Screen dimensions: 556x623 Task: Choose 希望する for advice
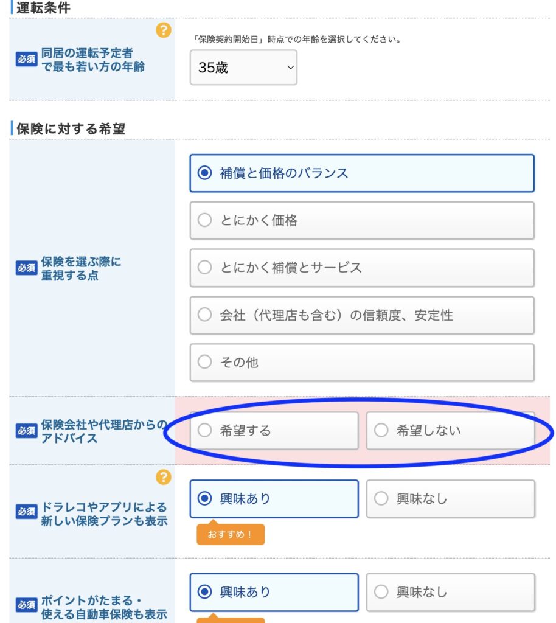coord(274,431)
